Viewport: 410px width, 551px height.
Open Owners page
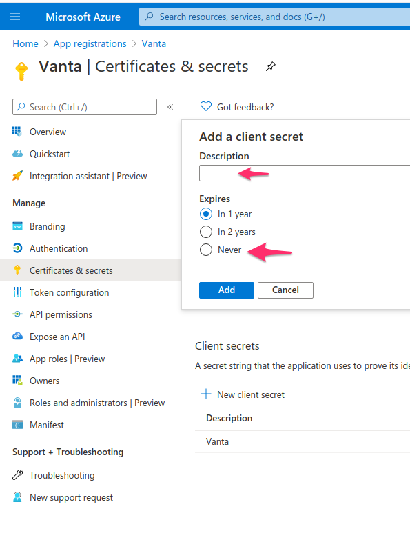44,381
